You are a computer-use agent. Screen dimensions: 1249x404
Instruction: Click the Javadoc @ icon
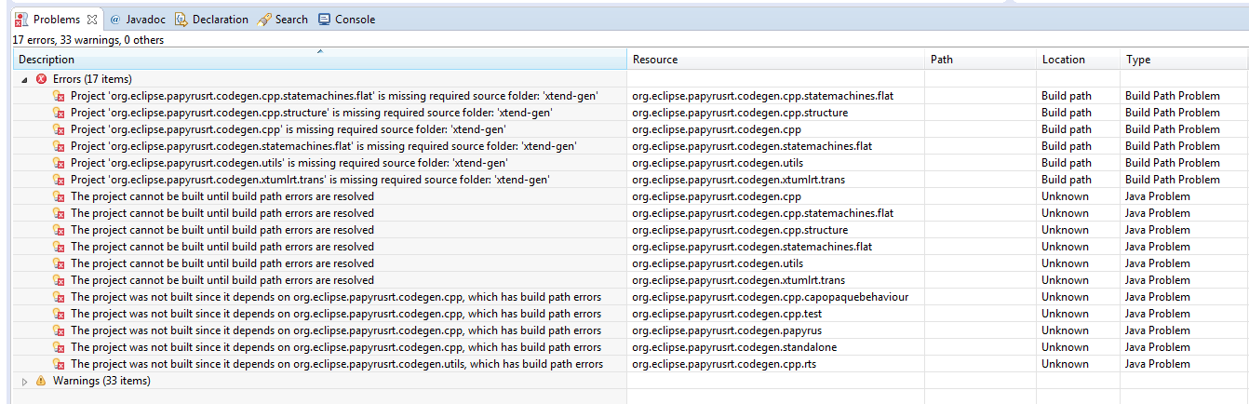click(115, 20)
